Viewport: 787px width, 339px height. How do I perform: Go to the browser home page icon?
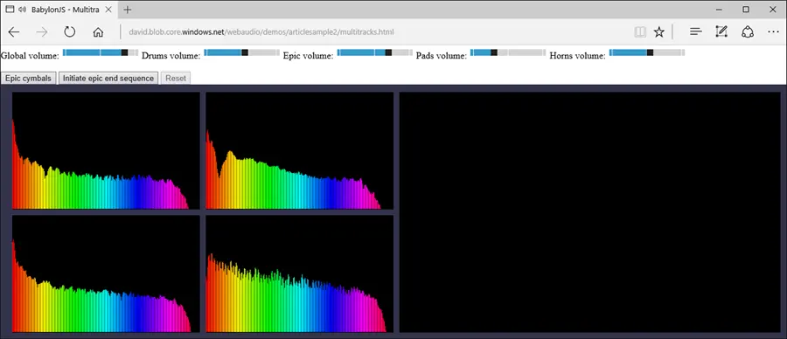pyautogui.click(x=98, y=32)
